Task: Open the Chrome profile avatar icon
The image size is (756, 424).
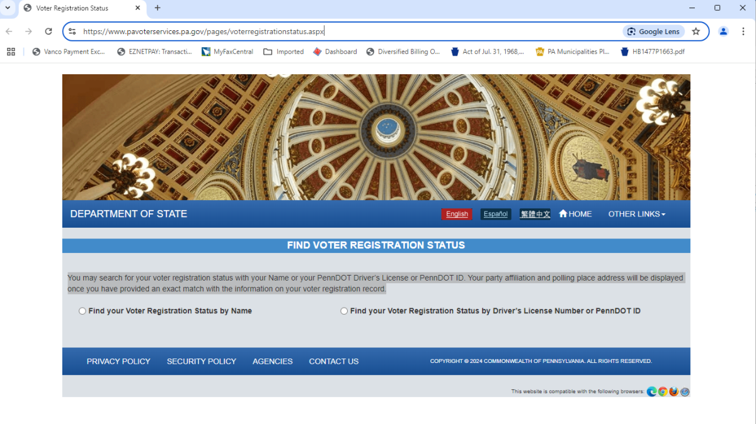Action: click(x=723, y=31)
